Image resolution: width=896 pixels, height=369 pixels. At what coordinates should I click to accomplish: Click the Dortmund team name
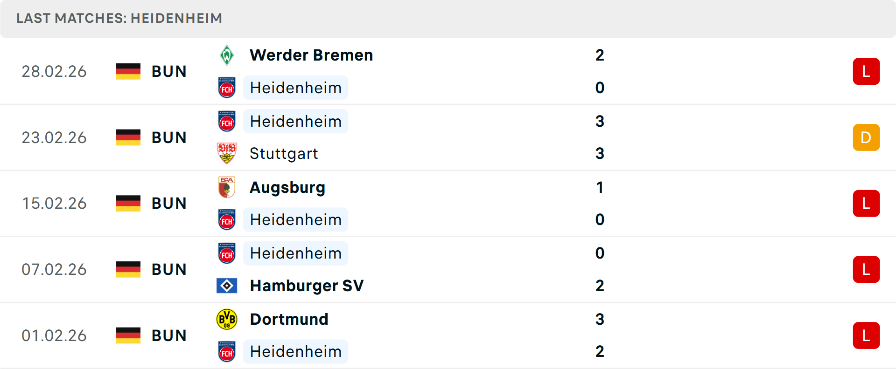tap(289, 319)
